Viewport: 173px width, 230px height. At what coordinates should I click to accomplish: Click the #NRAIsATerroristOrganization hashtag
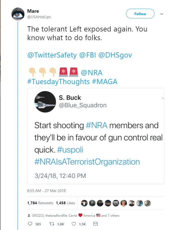(87, 162)
